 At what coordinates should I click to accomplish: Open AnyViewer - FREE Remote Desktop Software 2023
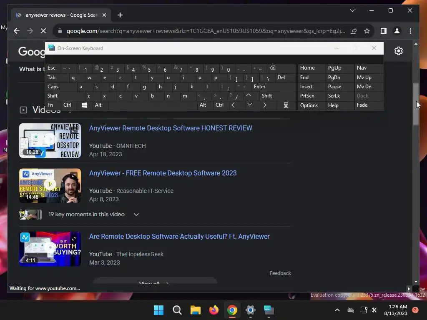click(163, 173)
